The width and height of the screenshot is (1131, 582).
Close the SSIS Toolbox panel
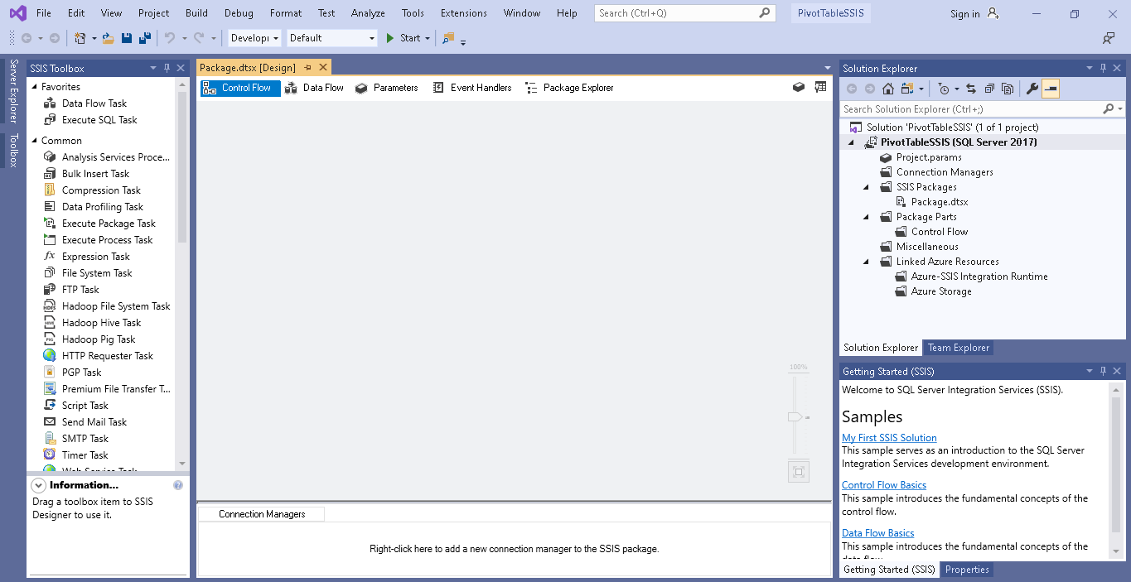(181, 68)
